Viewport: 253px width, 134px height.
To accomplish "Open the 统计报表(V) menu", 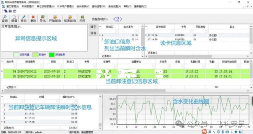I will (x=83, y=6).
